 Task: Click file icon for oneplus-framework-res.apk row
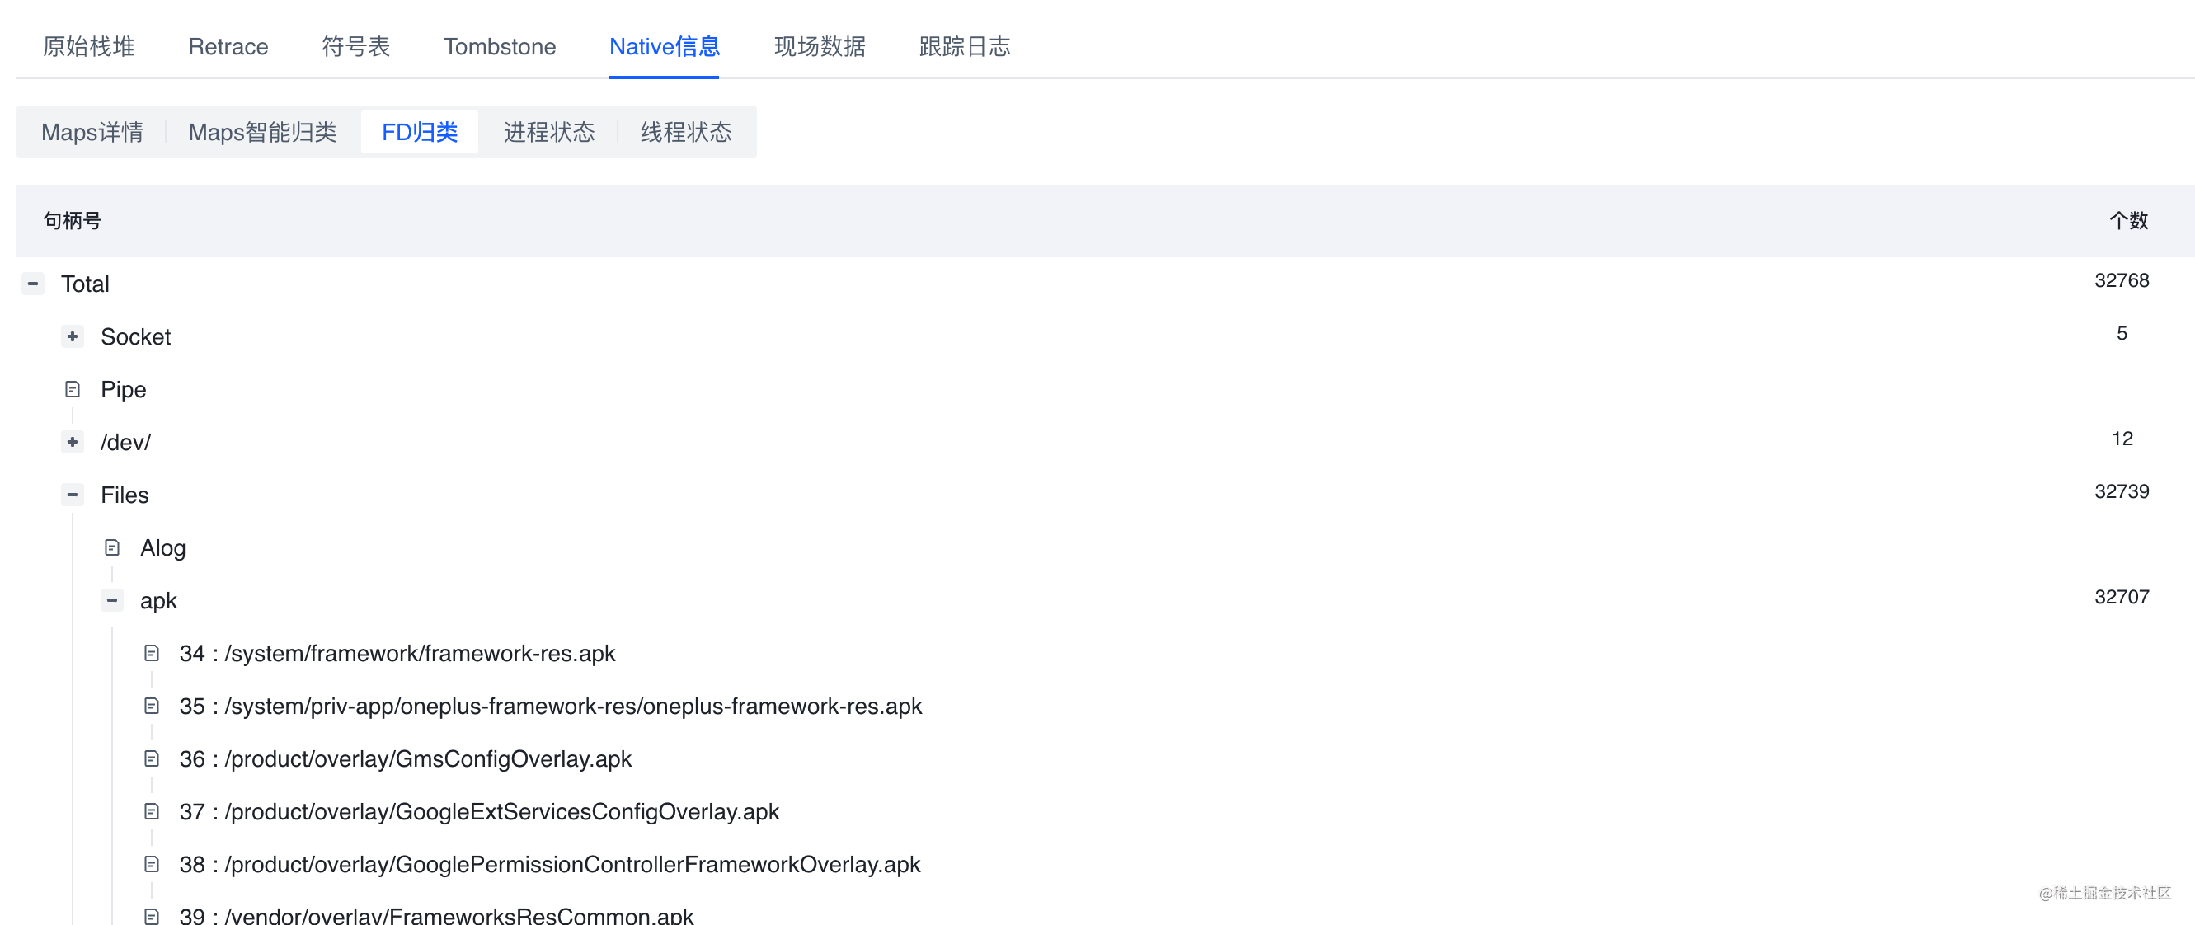coord(152,706)
